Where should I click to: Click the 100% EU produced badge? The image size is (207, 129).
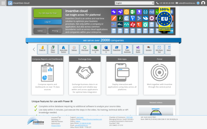164,19
